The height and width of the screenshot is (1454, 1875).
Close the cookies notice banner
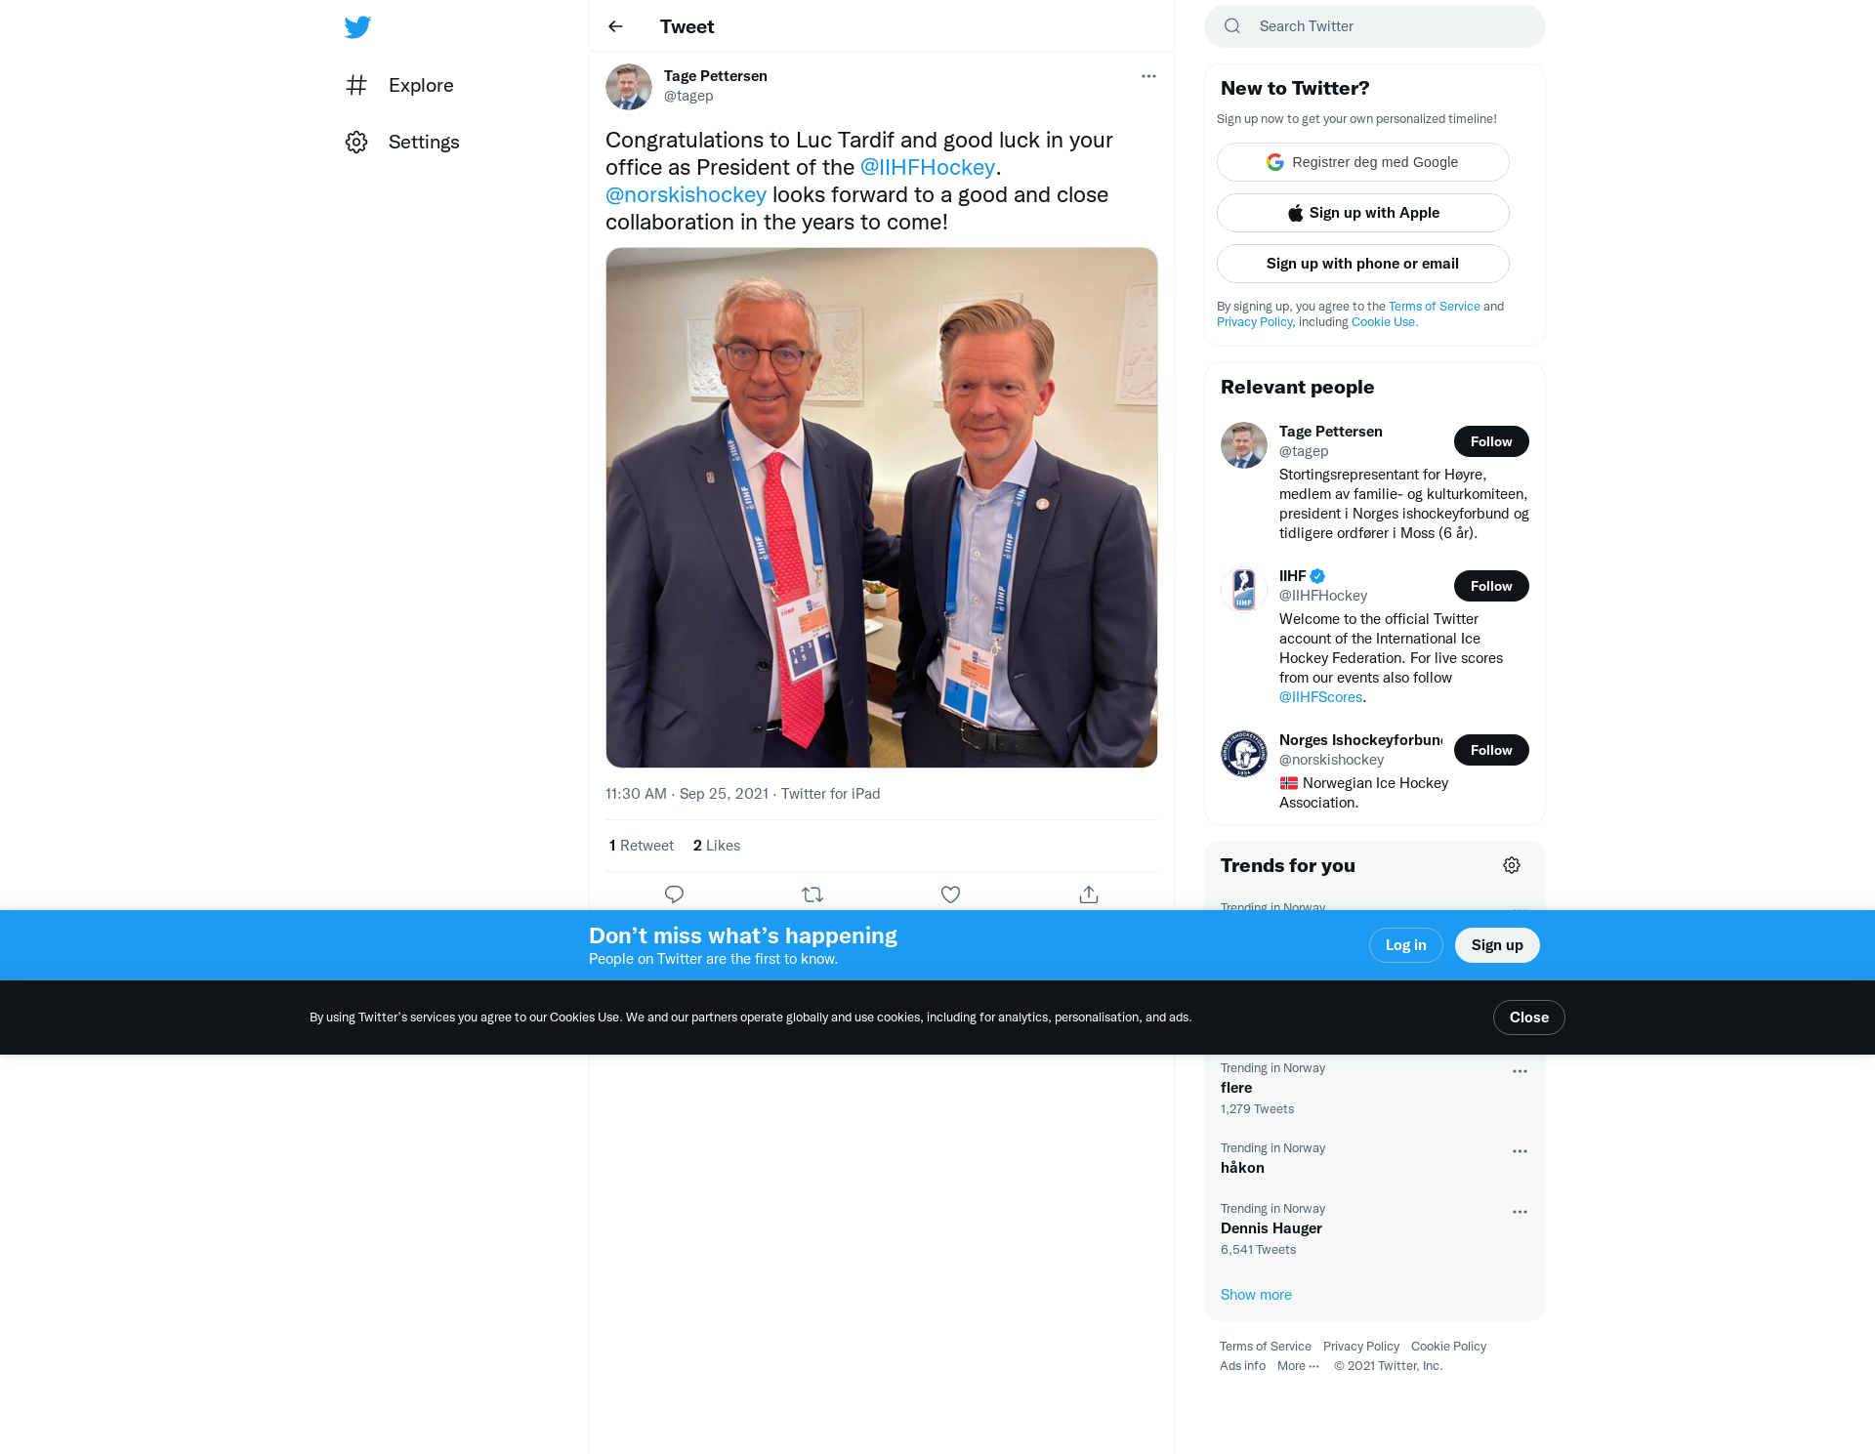pyautogui.click(x=1528, y=1018)
